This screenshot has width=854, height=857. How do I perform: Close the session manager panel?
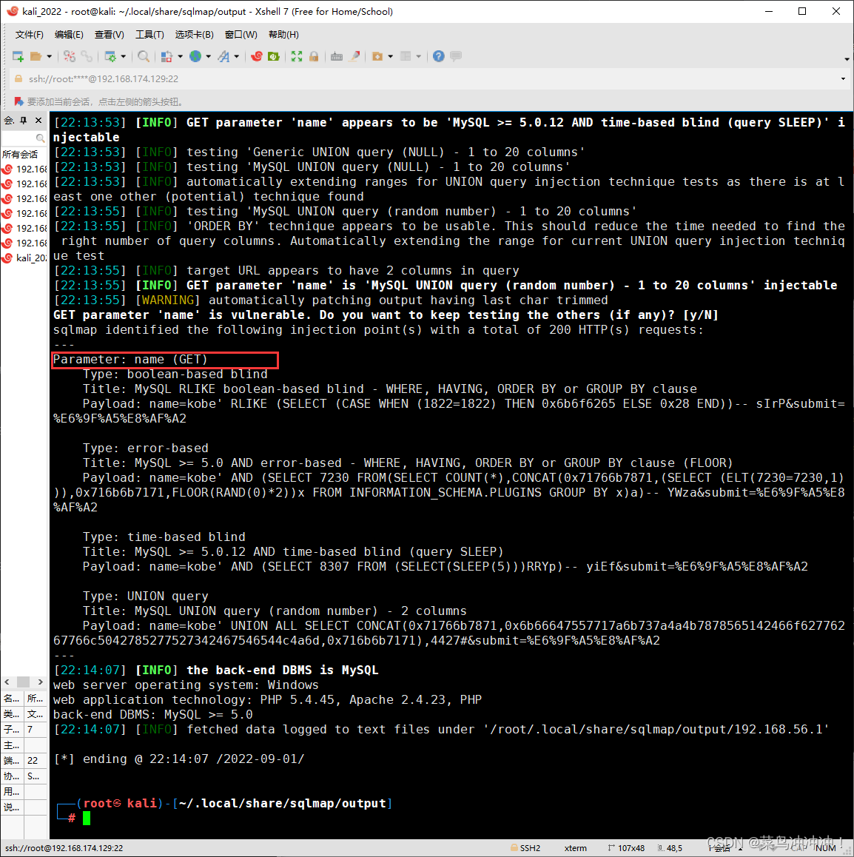(x=38, y=120)
